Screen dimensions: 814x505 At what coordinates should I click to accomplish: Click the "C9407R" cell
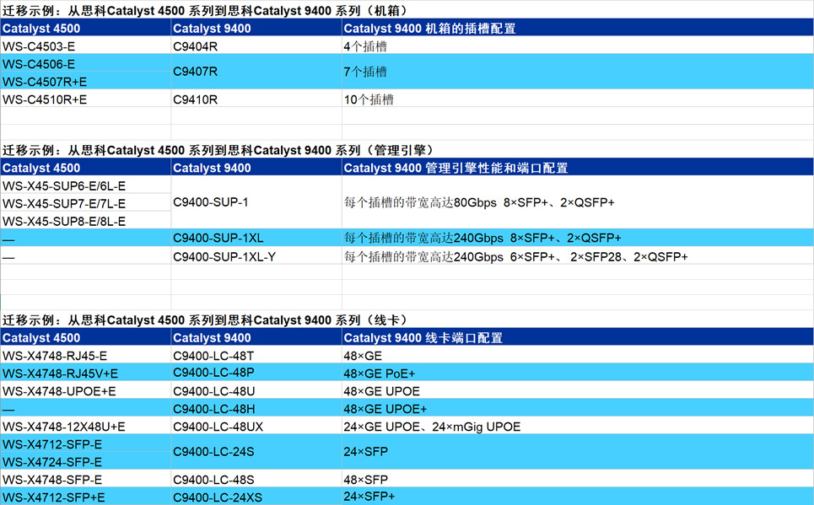click(256, 72)
